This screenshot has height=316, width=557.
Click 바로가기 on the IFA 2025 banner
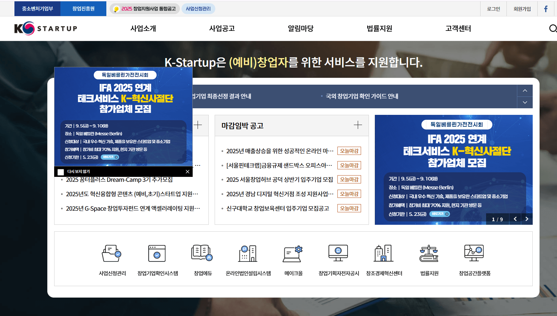tap(110, 157)
